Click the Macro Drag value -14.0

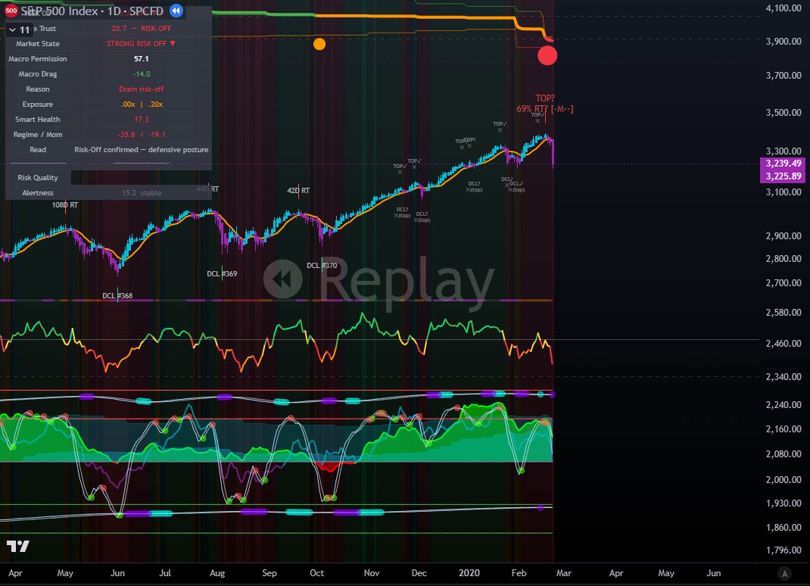click(141, 74)
